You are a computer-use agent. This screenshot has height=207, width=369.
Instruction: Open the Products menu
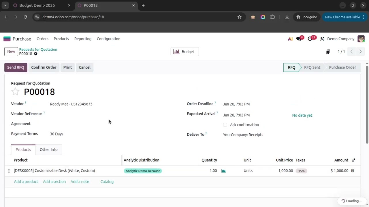(61, 39)
